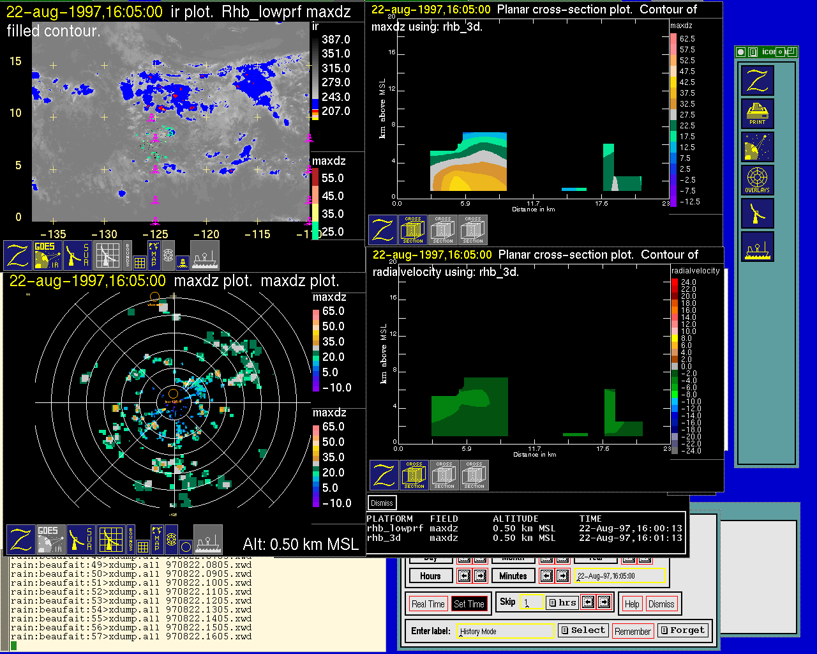Click the SUR radar icon in the maxdz plot toolbar
The height and width of the screenshot is (654, 817).
coord(81,540)
